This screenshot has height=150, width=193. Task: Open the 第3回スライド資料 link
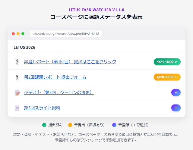point(42,108)
